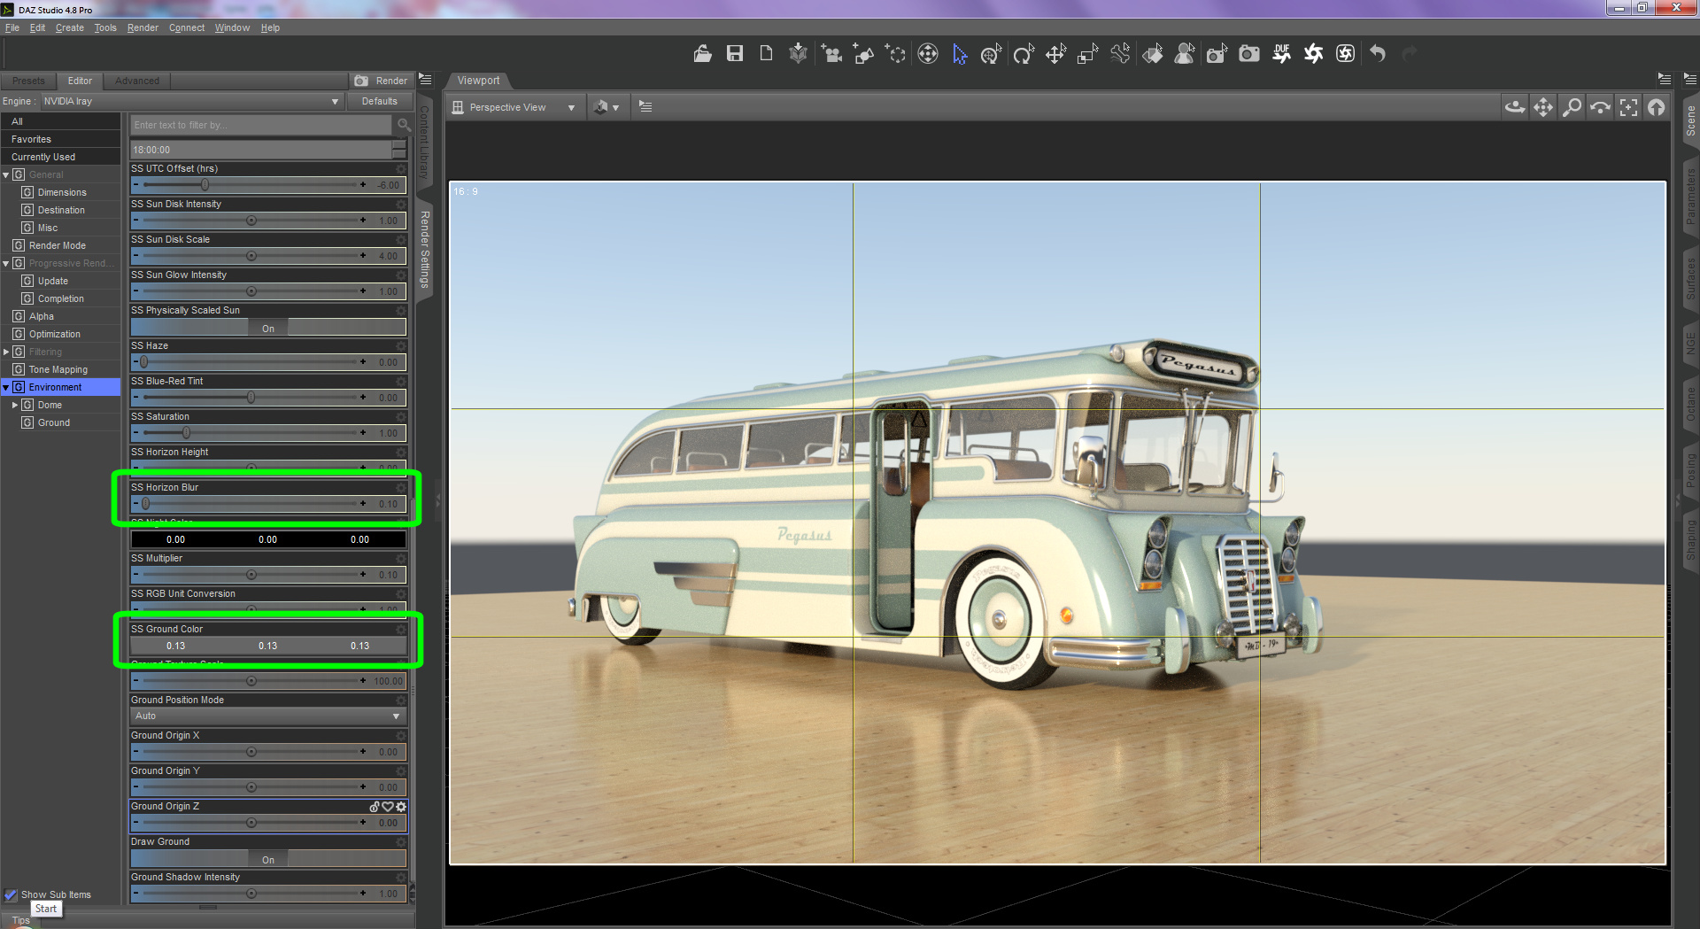Click the Open File folder icon
Image resolution: width=1700 pixels, height=929 pixels.
702,54
